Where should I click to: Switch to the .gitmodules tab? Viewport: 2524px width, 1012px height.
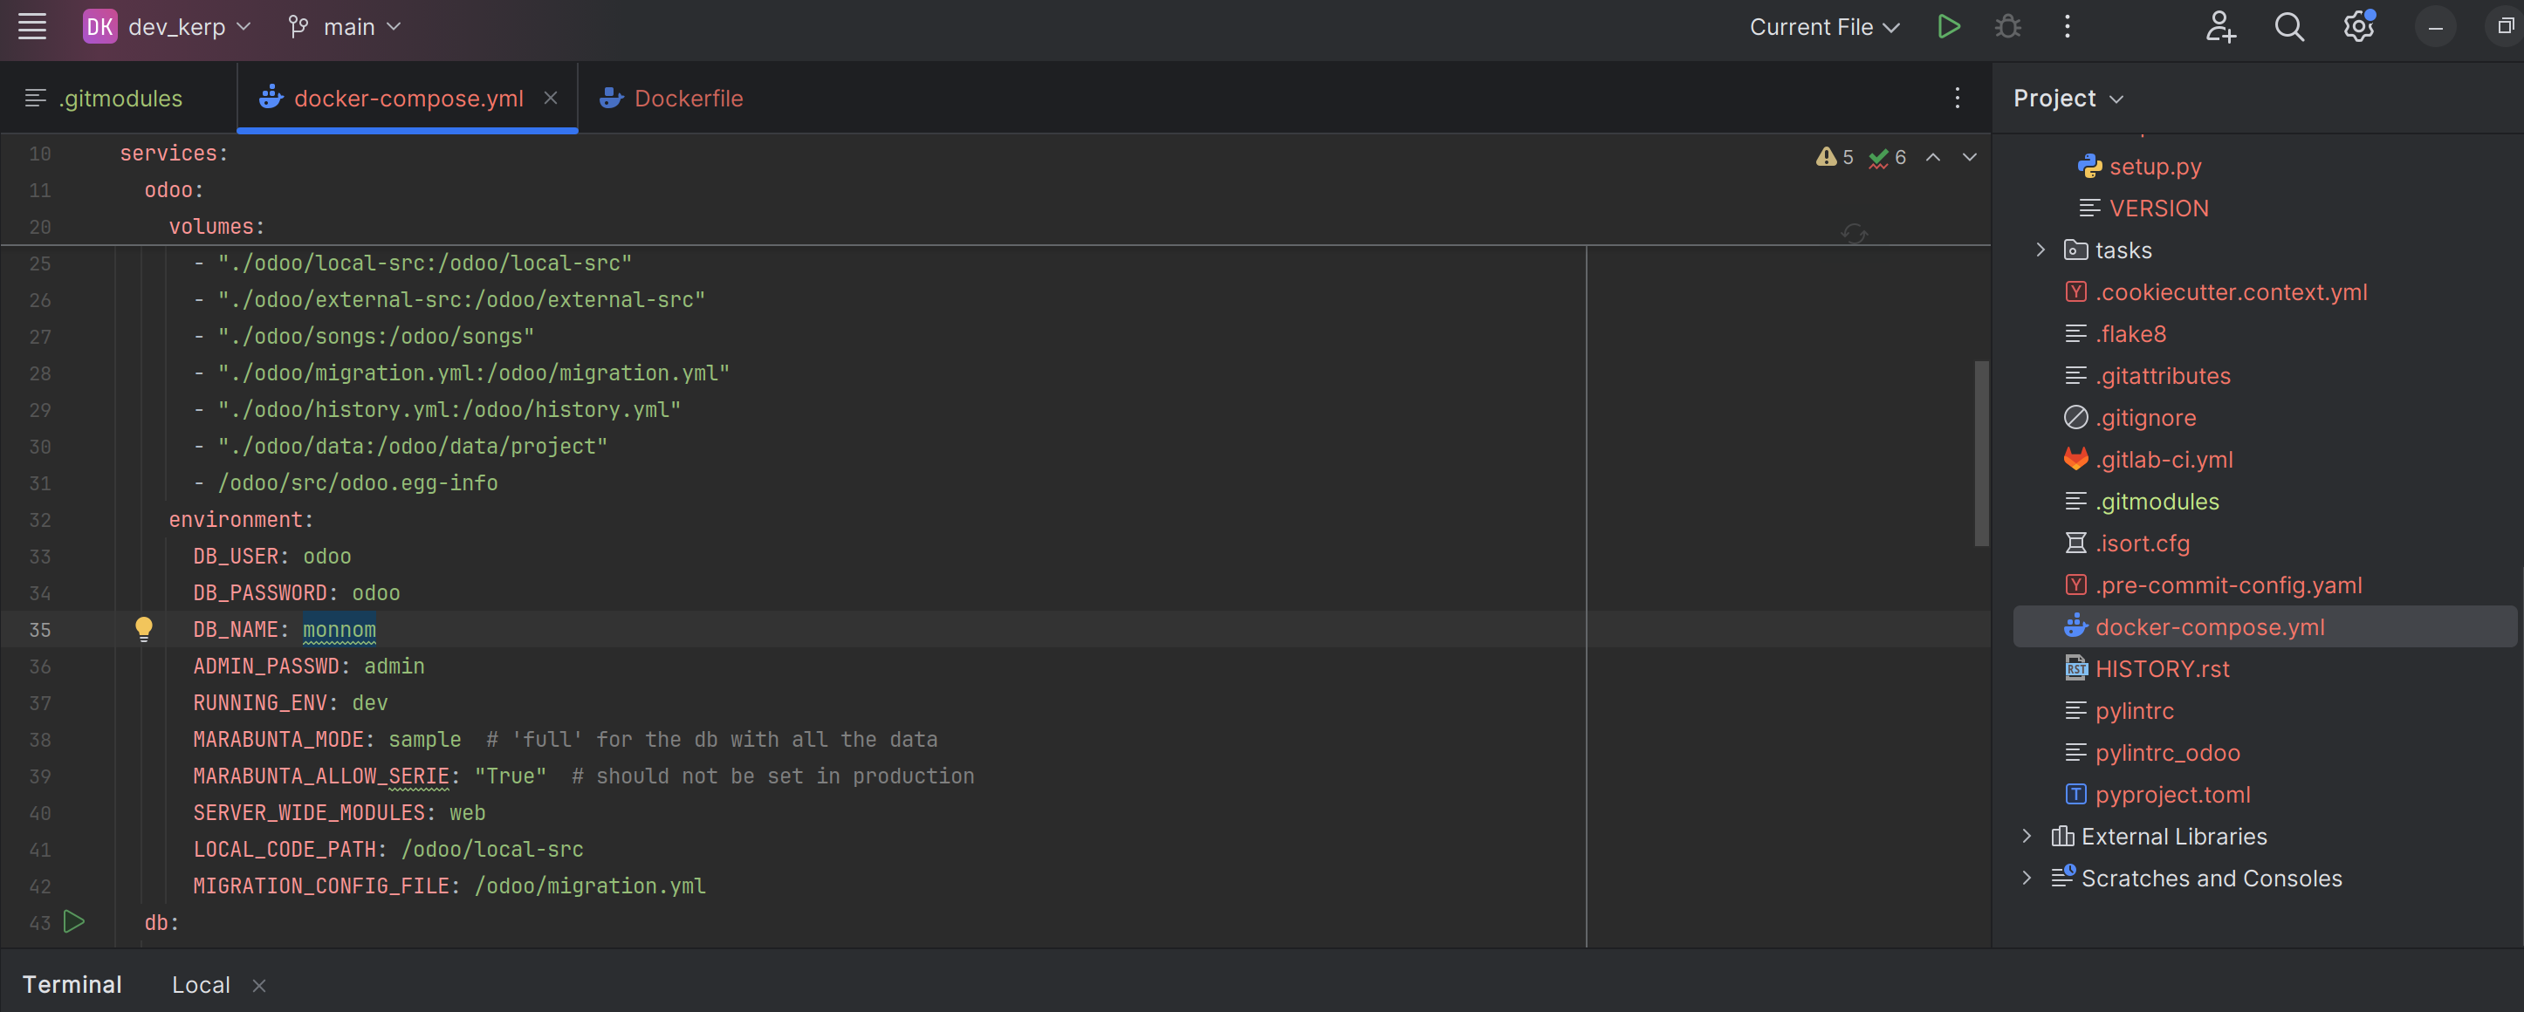(x=120, y=98)
